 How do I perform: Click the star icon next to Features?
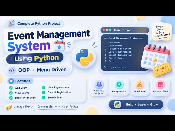[x=11, y=81]
